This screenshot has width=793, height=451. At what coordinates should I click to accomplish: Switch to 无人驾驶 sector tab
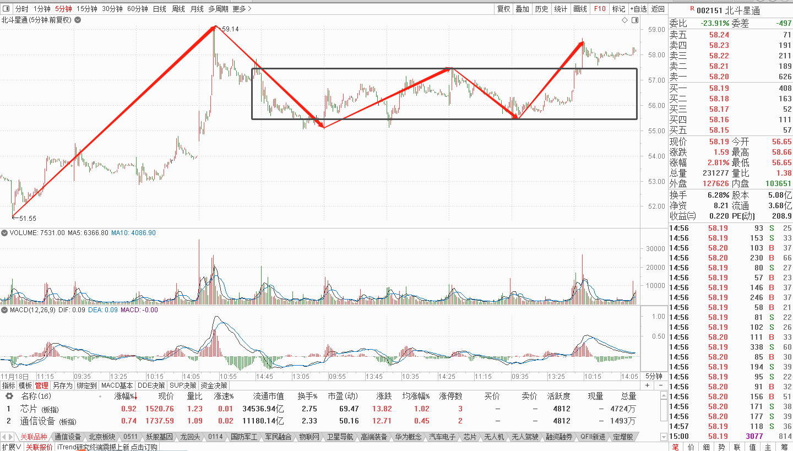coord(524,437)
